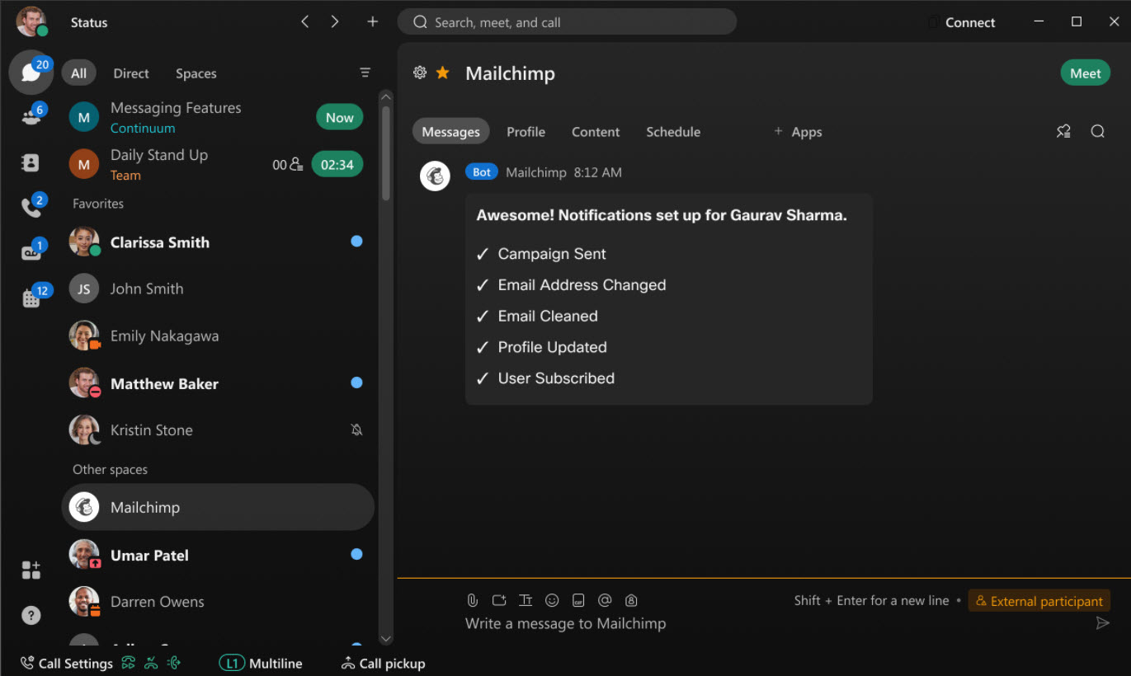Viewport: 1131px width, 676px height.
Task: Open pinned messages icon
Action: tap(1064, 131)
